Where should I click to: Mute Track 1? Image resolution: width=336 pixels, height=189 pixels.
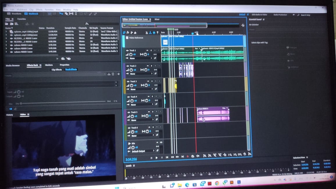point(147,50)
